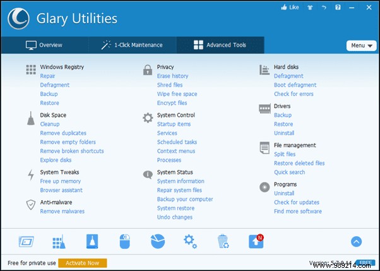Open the Find more software link
Image resolution: width=380 pixels, height=271 pixels.
(298, 211)
